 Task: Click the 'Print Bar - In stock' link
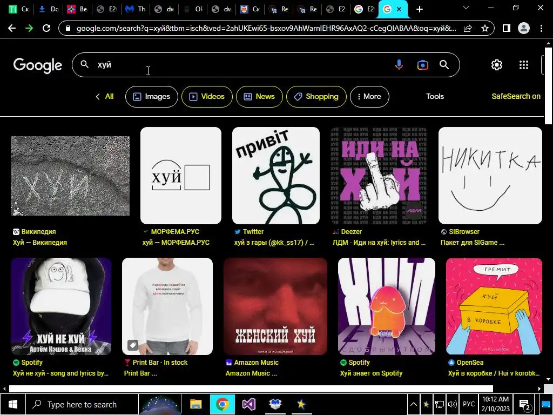[160, 363]
